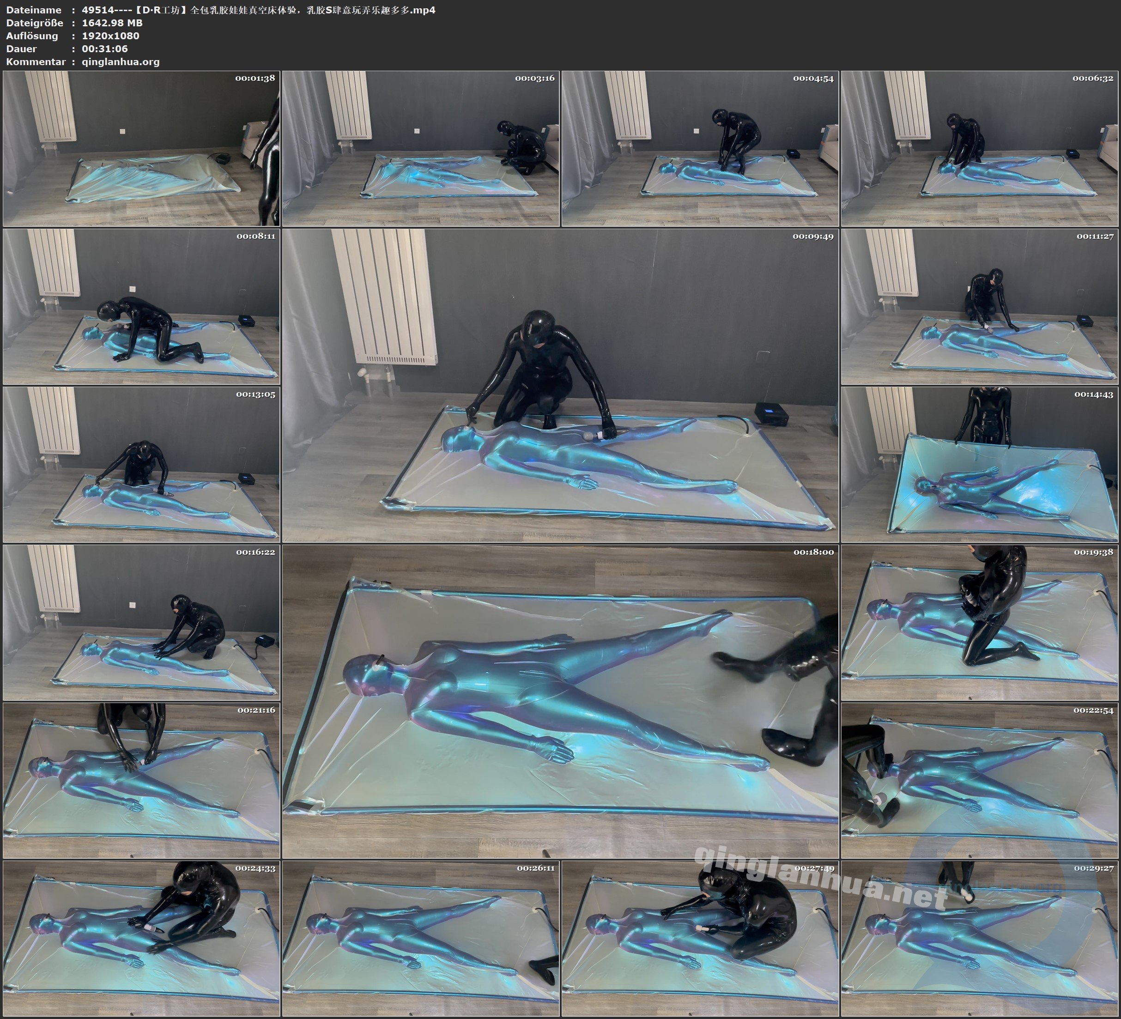
Task: Click the frame labeled 00:16:22
Action: tap(141, 622)
